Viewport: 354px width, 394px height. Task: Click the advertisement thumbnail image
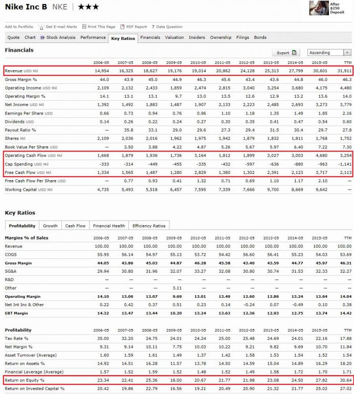pos(319,8)
